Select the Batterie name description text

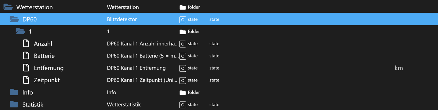(143, 56)
